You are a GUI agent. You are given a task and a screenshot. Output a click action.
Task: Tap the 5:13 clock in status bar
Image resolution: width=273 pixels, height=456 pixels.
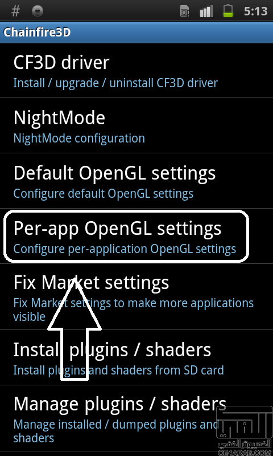click(x=255, y=11)
